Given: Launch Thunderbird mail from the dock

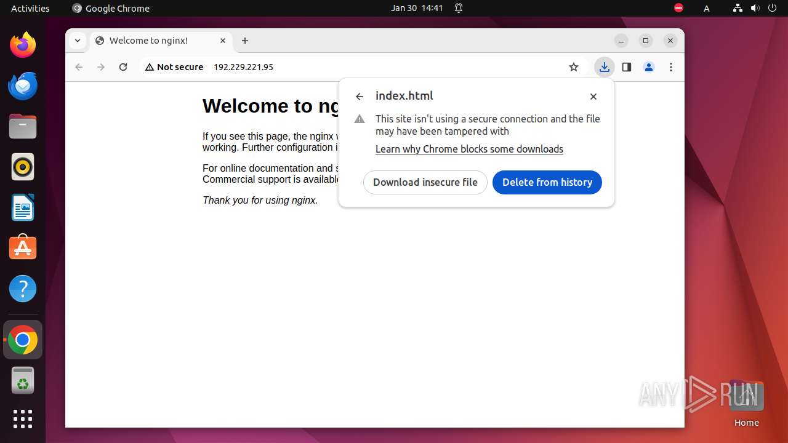Looking at the screenshot, I should pos(23,86).
